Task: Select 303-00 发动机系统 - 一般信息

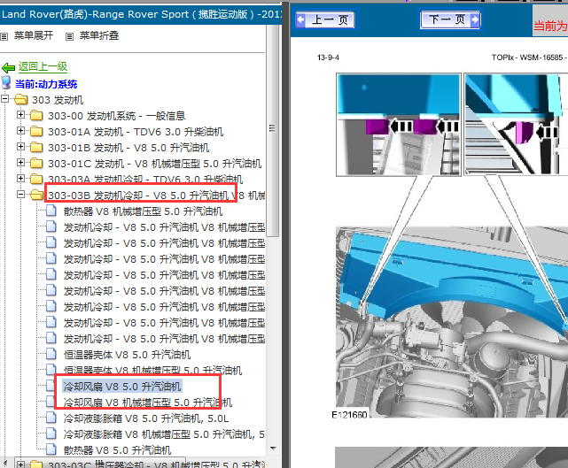Action: 117,116
